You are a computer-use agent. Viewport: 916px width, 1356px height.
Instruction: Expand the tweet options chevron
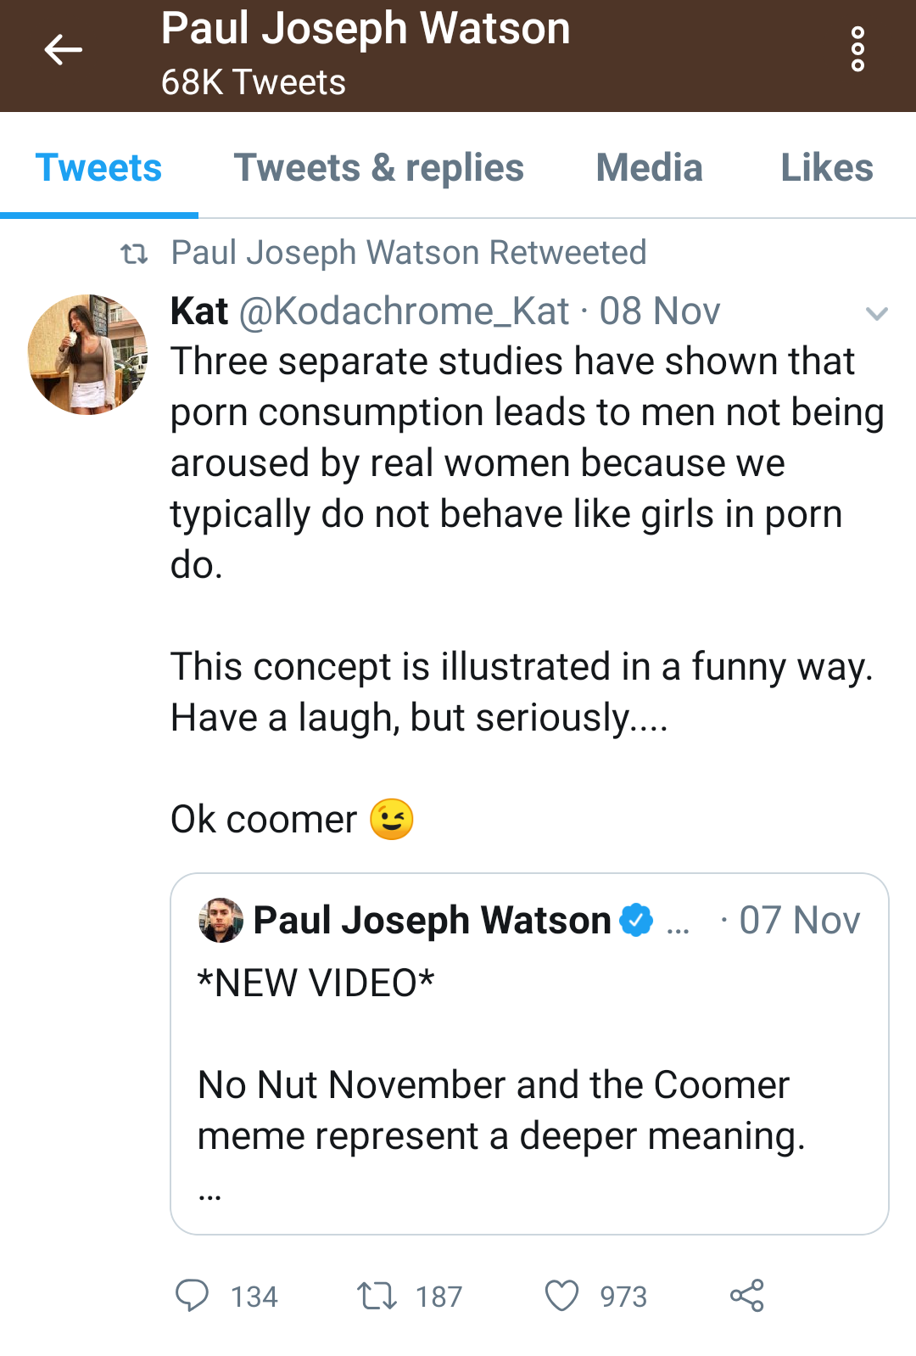[x=876, y=314]
